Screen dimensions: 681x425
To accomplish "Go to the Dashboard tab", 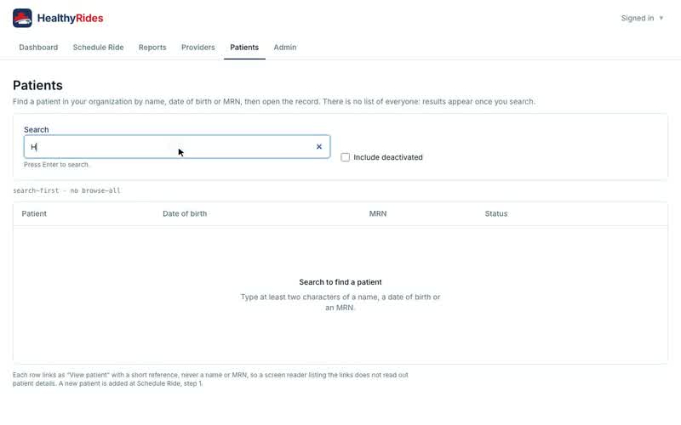I will coord(38,48).
